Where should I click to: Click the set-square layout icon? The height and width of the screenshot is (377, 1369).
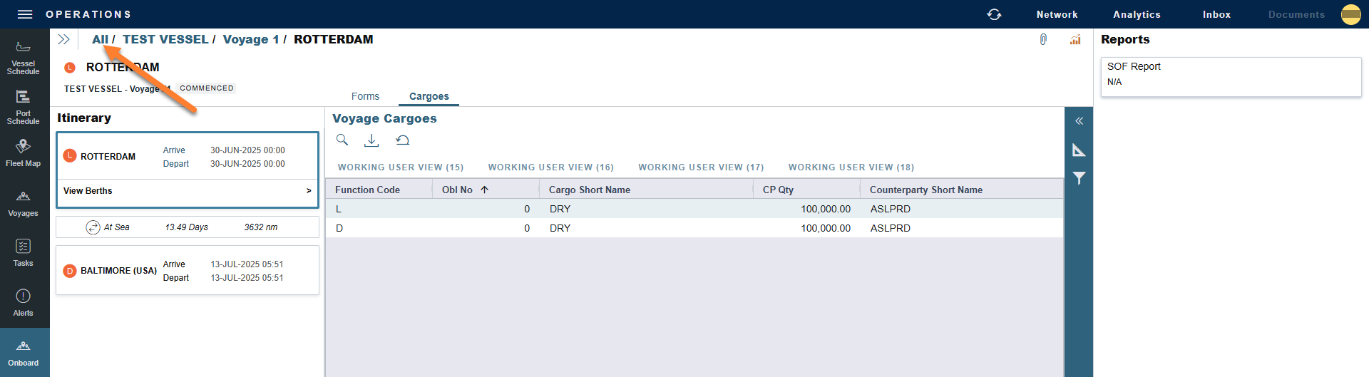click(1079, 150)
